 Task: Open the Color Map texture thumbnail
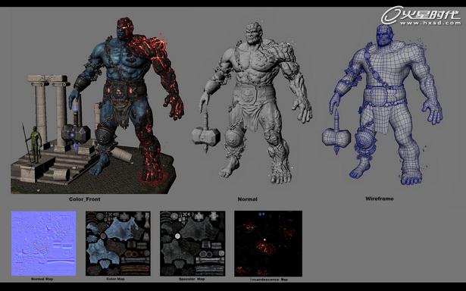click(x=118, y=243)
